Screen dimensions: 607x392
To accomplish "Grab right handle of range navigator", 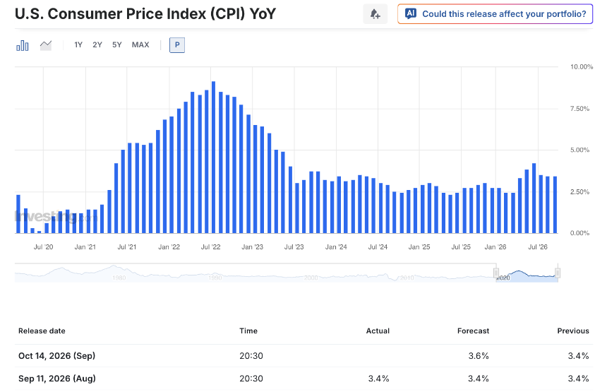I will tap(558, 273).
